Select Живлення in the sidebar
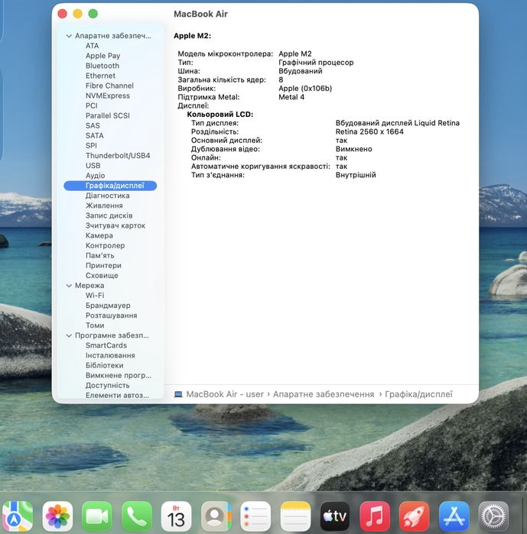Viewport: 527px width, 534px height. 104,206
